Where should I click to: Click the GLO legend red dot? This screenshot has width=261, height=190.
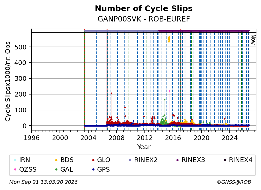(93, 160)
